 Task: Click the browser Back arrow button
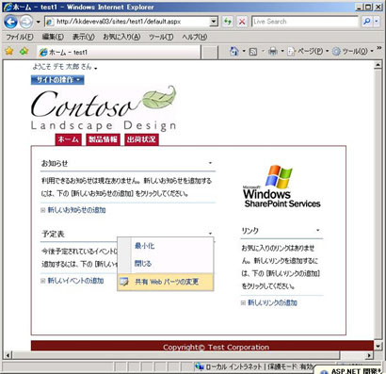tap(11, 22)
